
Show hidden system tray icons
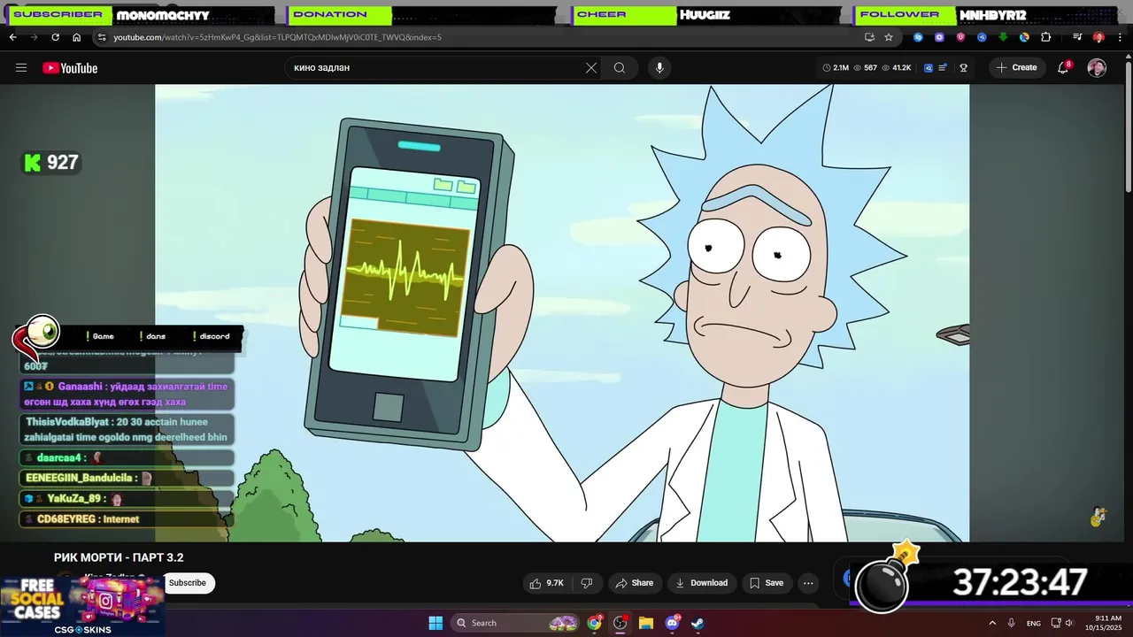point(991,623)
